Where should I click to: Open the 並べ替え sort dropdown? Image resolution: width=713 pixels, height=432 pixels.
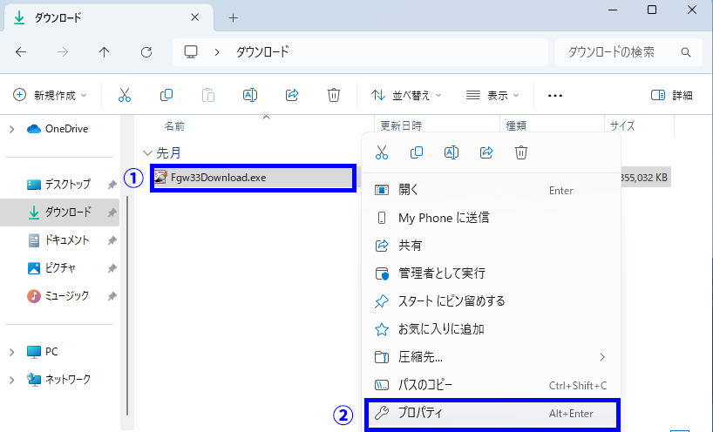pos(406,95)
